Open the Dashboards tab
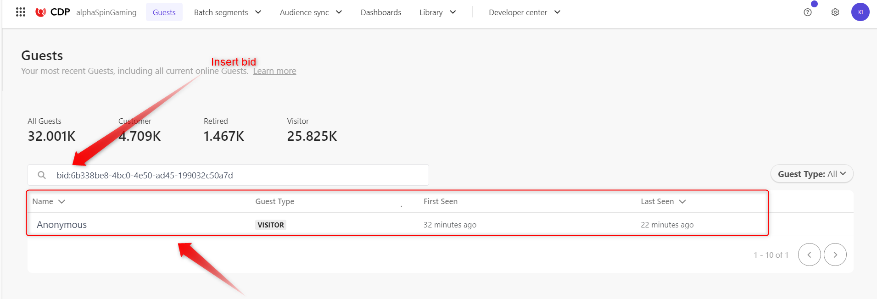The width and height of the screenshot is (877, 299). 380,12
